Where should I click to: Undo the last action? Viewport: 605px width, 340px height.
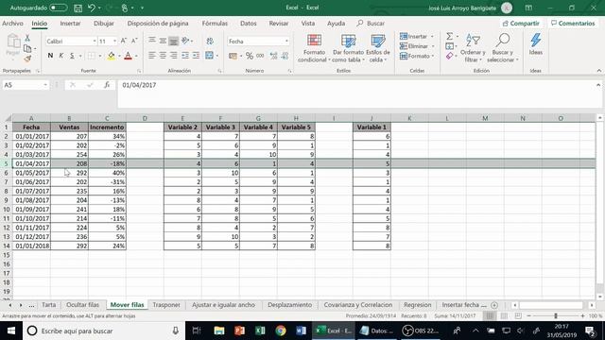(x=92, y=8)
